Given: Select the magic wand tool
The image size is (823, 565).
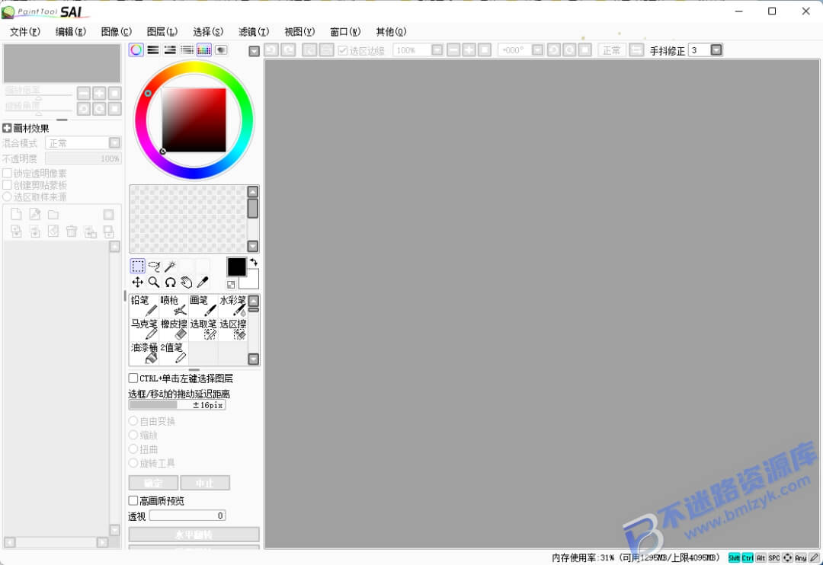Looking at the screenshot, I should pyautogui.click(x=170, y=266).
